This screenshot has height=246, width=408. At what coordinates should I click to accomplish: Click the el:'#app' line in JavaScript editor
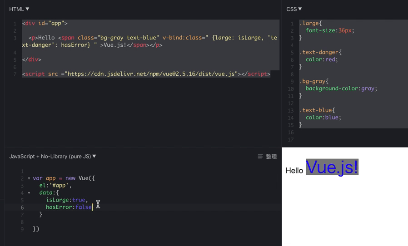55,186
